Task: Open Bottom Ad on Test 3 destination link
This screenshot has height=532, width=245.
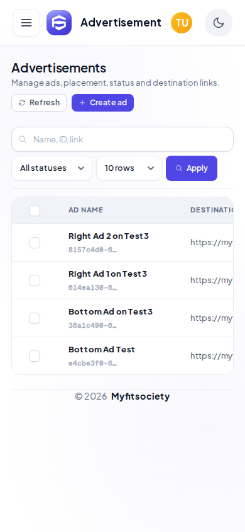Action: point(211,318)
